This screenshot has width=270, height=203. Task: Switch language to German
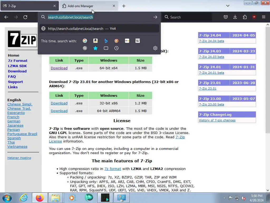pos(14,121)
